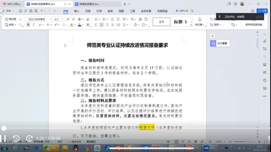The width and height of the screenshot is (271, 152).
Task: Open QQ penguin icon in the taskbar
Action: [76, 148]
